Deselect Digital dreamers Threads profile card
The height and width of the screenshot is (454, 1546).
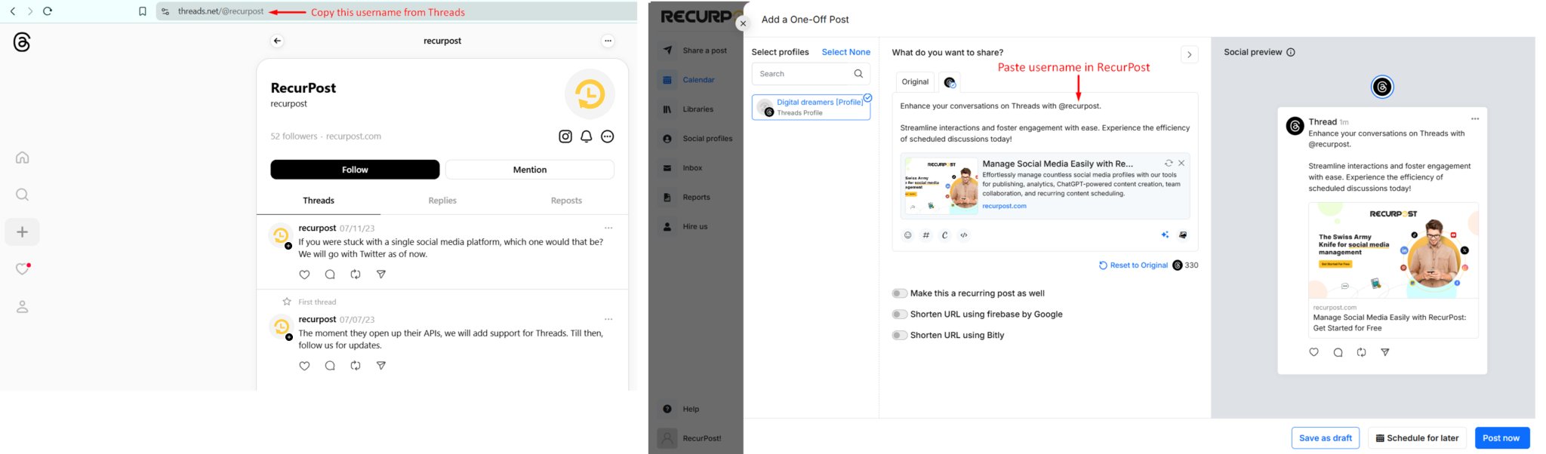(x=811, y=107)
